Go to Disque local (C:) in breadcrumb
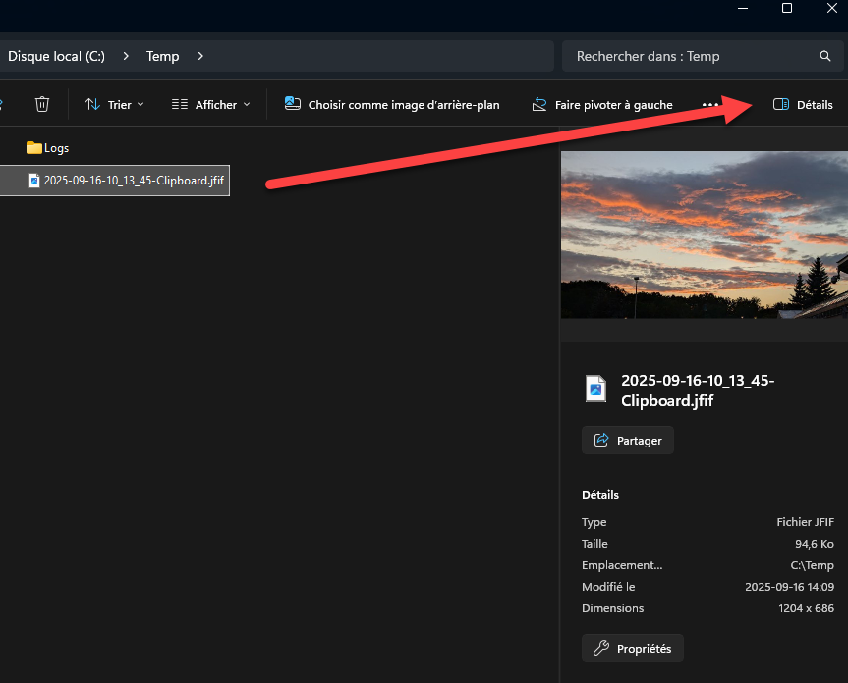848x683 pixels. [56, 56]
